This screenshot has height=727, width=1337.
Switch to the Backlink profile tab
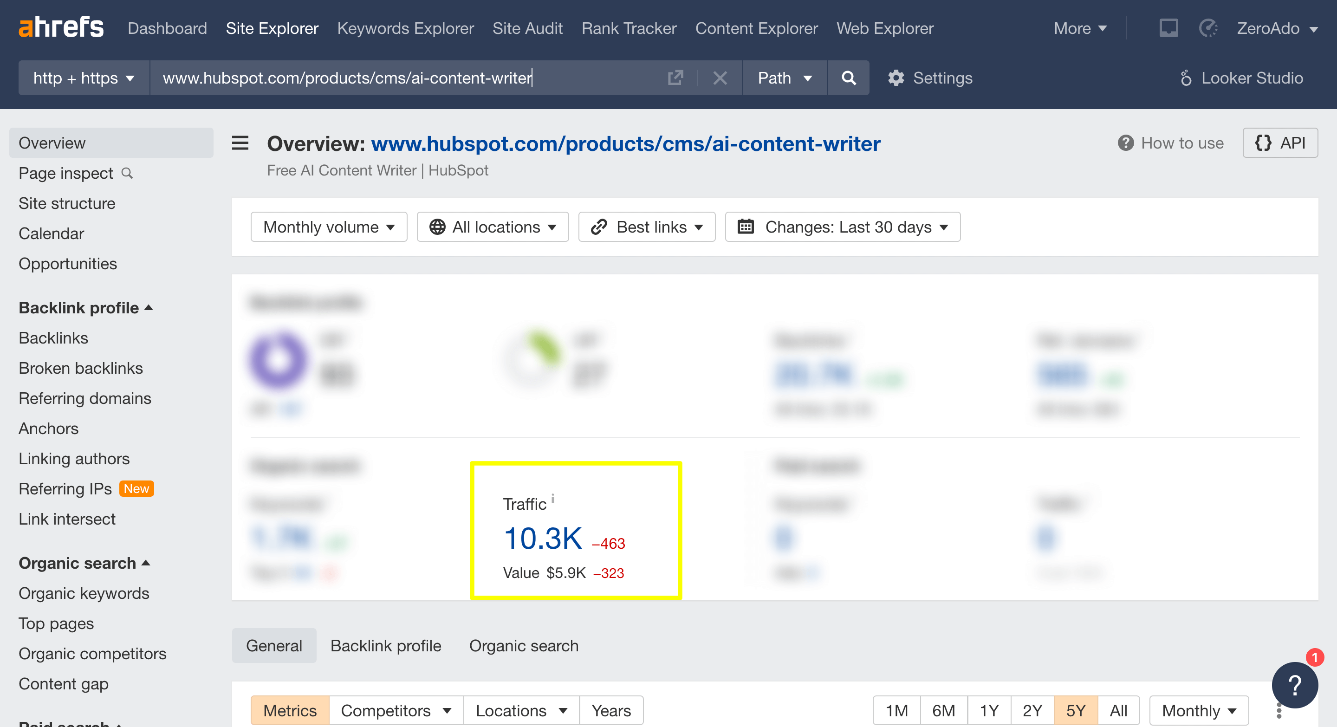(x=386, y=646)
